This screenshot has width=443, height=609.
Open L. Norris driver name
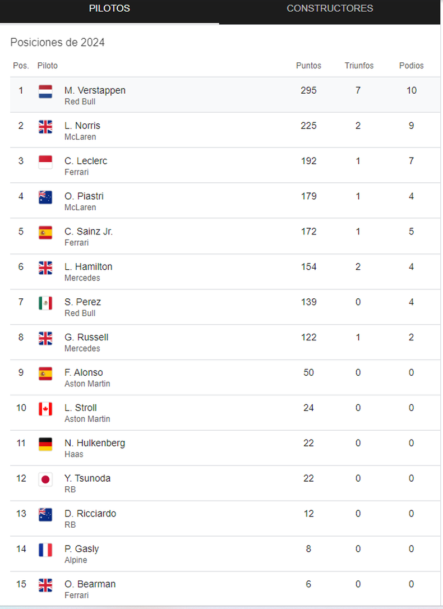point(82,126)
